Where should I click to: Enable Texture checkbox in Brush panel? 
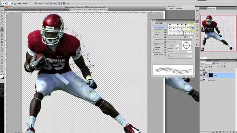click(x=154, y=34)
